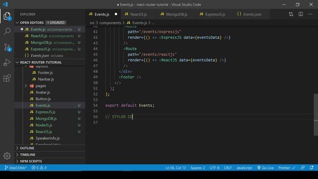Viewport: 318px width, 179px height.
Task: Click Go Live server button
Action: 265,168
